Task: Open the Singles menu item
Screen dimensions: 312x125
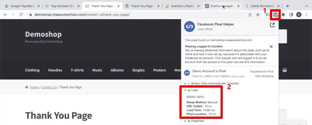Action: tap(138, 70)
